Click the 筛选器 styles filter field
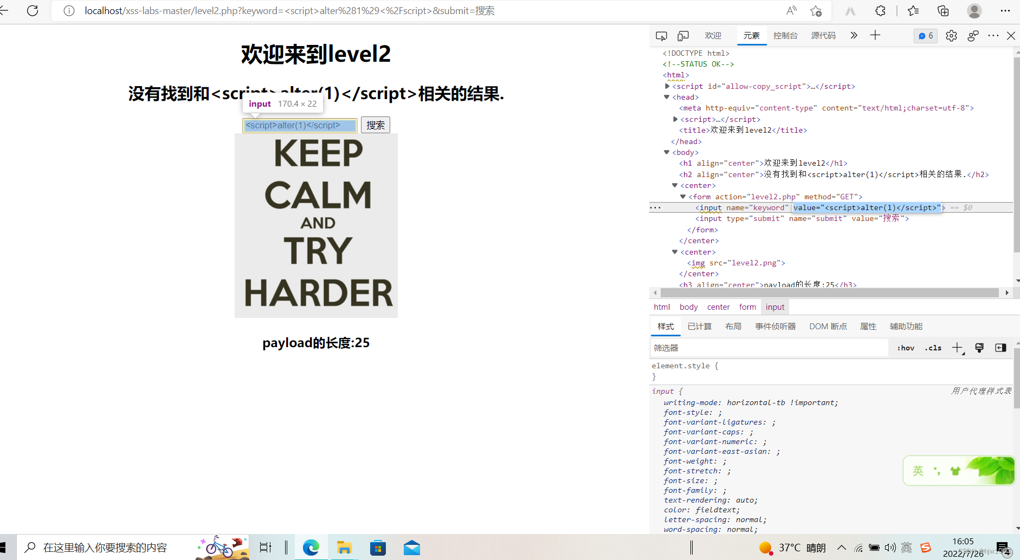Viewport: 1020px width, 560px height. pos(770,348)
